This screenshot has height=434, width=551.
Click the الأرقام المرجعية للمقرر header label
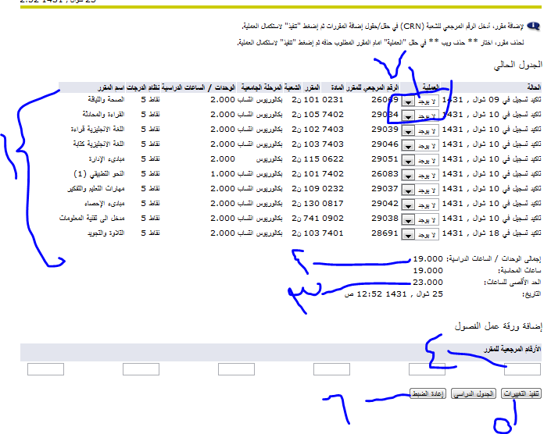point(513,350)
